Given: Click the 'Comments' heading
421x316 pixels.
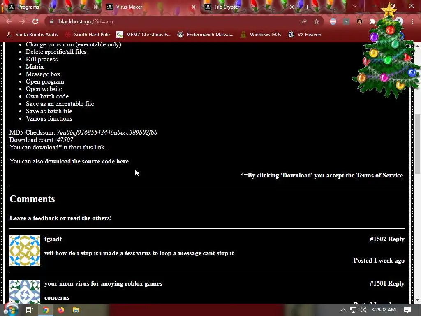Looking at the screenshot, I should (x=32, y=199).
